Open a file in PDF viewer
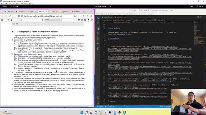Screen dimensions: 206x115 click(x=85, y=20)
